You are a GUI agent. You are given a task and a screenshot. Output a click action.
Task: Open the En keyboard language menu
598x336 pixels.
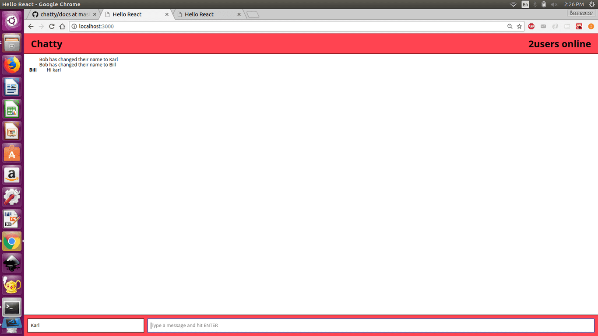[x=525, y=4]
